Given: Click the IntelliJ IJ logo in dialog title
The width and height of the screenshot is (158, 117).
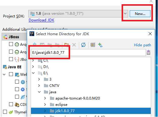Looking at the screenshot, I should [32, 34].
